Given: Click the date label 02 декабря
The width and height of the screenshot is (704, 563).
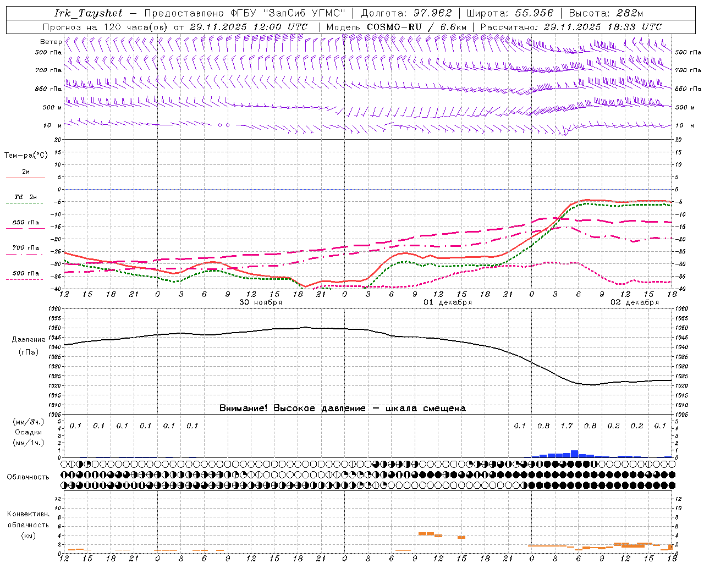Looking at the screenshot, I should click(635, 302).
